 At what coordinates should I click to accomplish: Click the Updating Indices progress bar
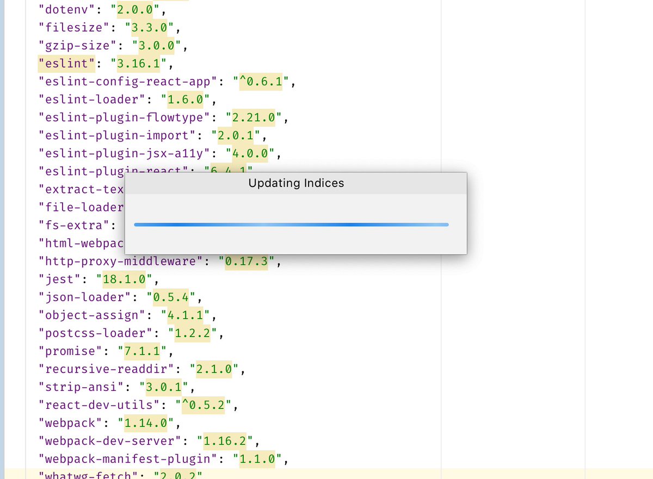pos(291,225)
